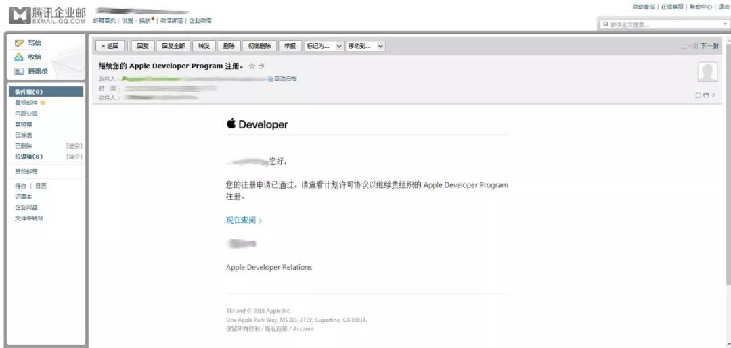Star this email next to the subject

(252, 66)
